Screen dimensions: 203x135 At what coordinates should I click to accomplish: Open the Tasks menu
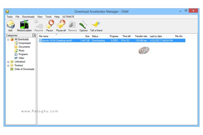click(10, 17)
